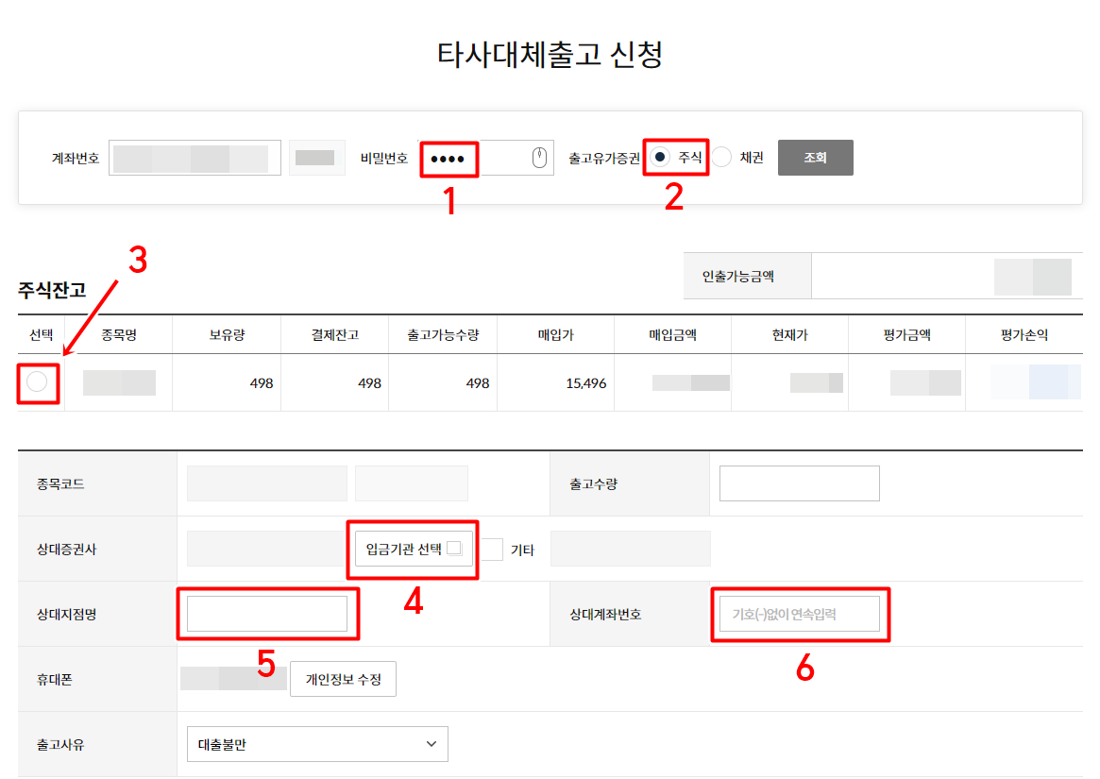Click the 계좌번호 account number field
Viewport: 1100px width, 779px height.
coord(194,156)
